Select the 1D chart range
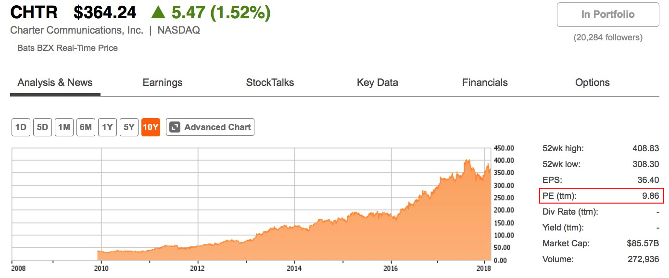 pyautogui.click(x=21, y=127)
